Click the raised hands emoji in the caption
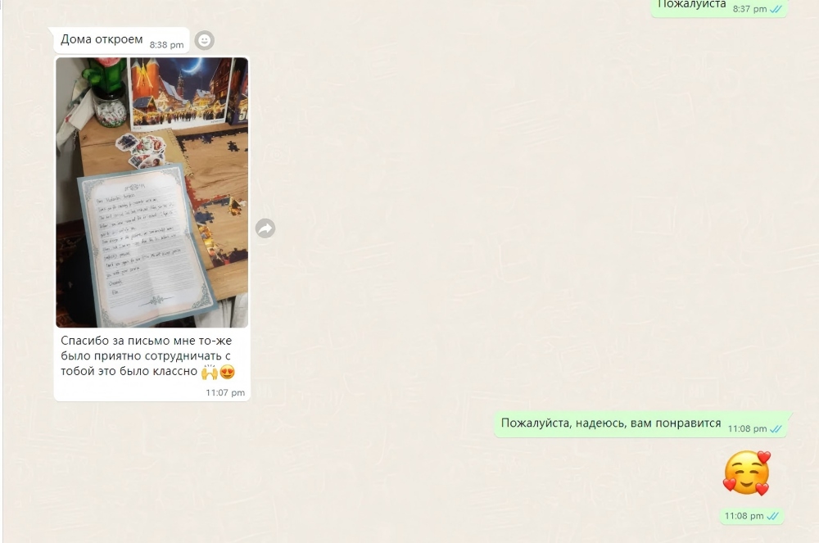The image size is (819, 543). tap(209, 372)
